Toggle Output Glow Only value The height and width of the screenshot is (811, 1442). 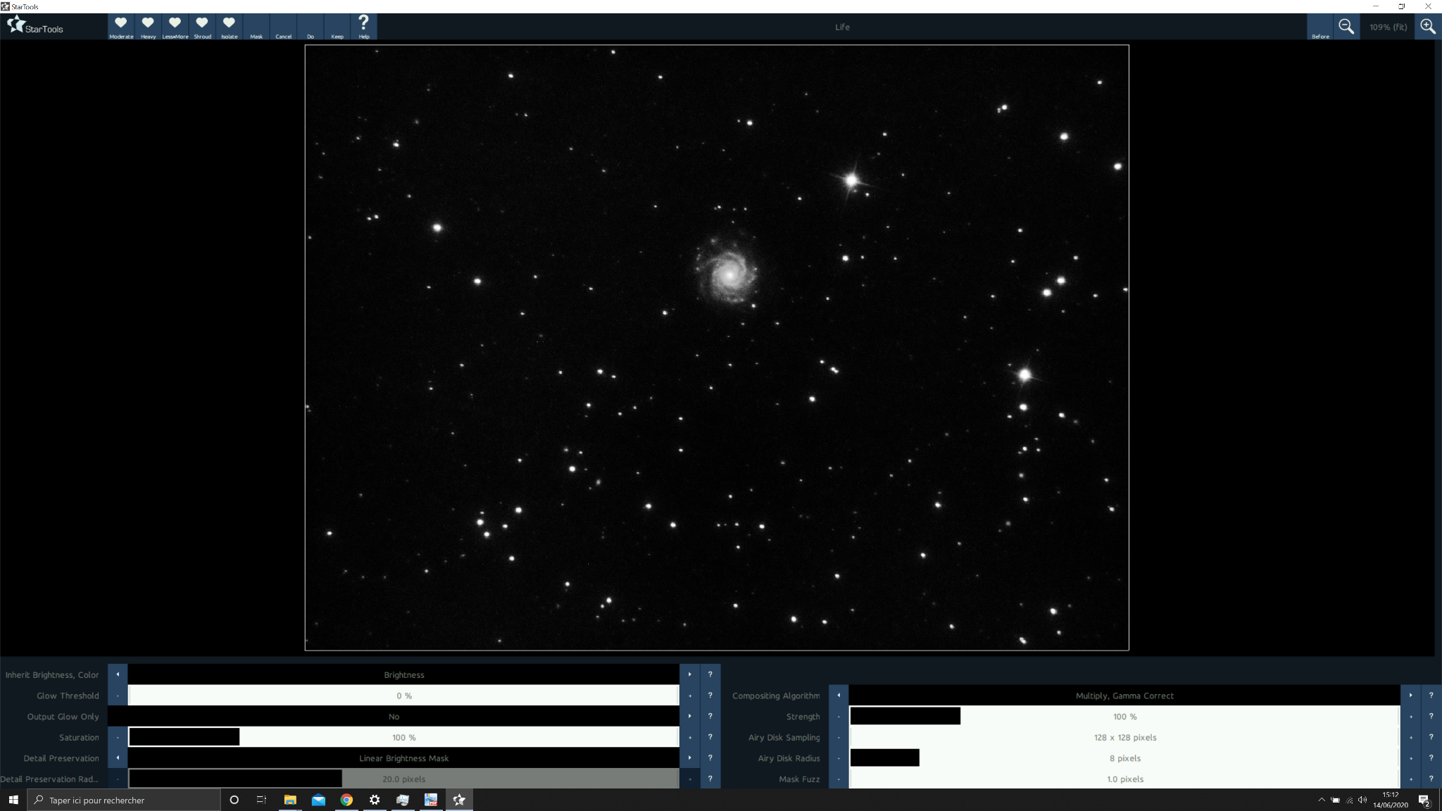[394, 716]
